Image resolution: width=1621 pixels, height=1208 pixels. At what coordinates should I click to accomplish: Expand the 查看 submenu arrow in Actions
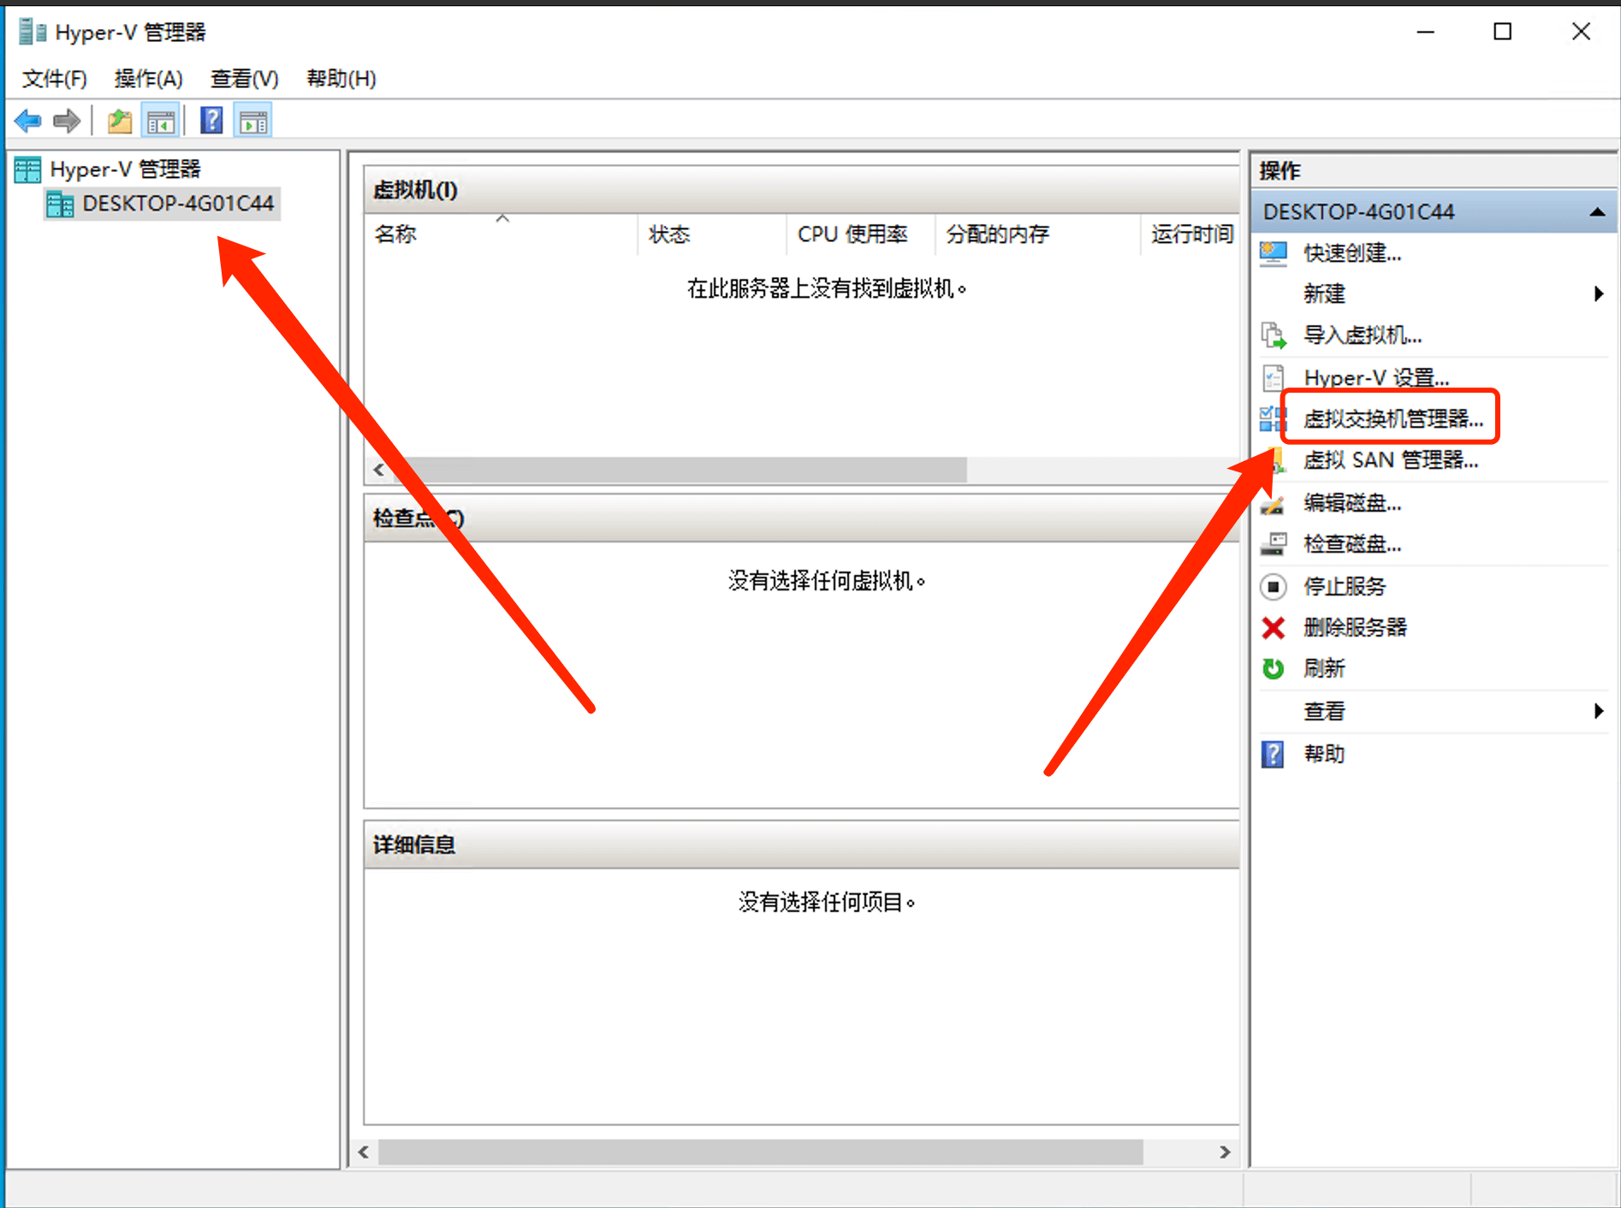click(x=1599, y=711)
